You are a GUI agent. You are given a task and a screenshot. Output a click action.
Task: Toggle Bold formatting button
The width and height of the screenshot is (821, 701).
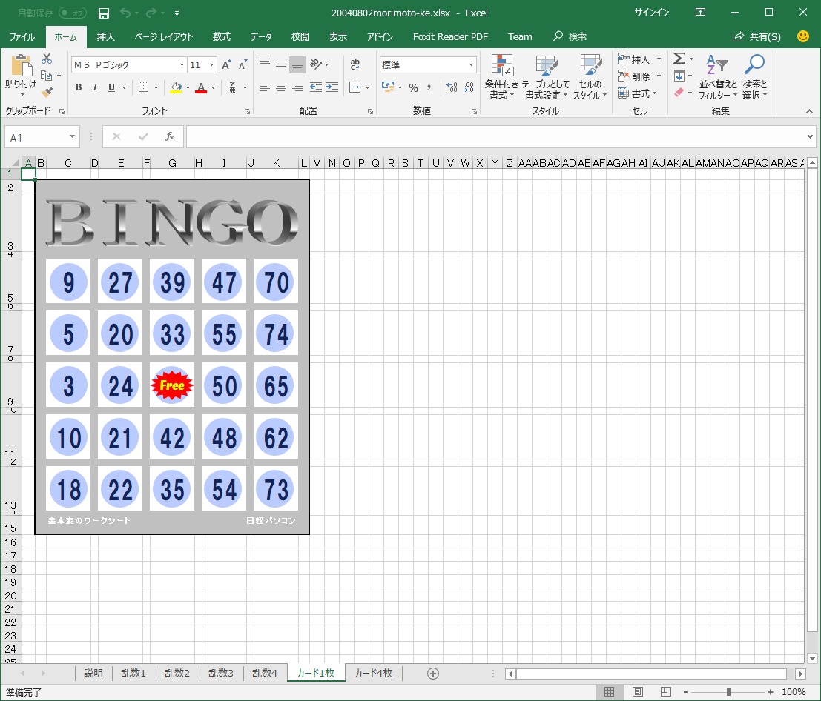coord(79,87)
